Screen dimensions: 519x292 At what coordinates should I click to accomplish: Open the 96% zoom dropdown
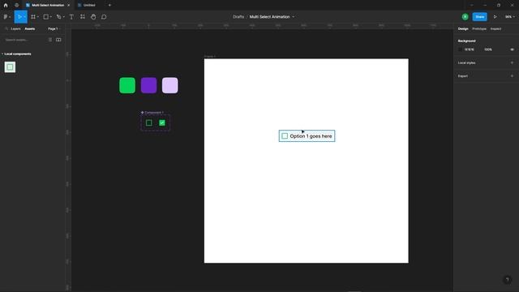(x=509, y=16)
